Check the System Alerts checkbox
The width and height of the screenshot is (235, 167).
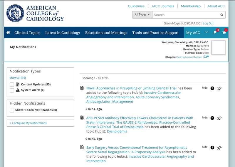coord(12,90)
